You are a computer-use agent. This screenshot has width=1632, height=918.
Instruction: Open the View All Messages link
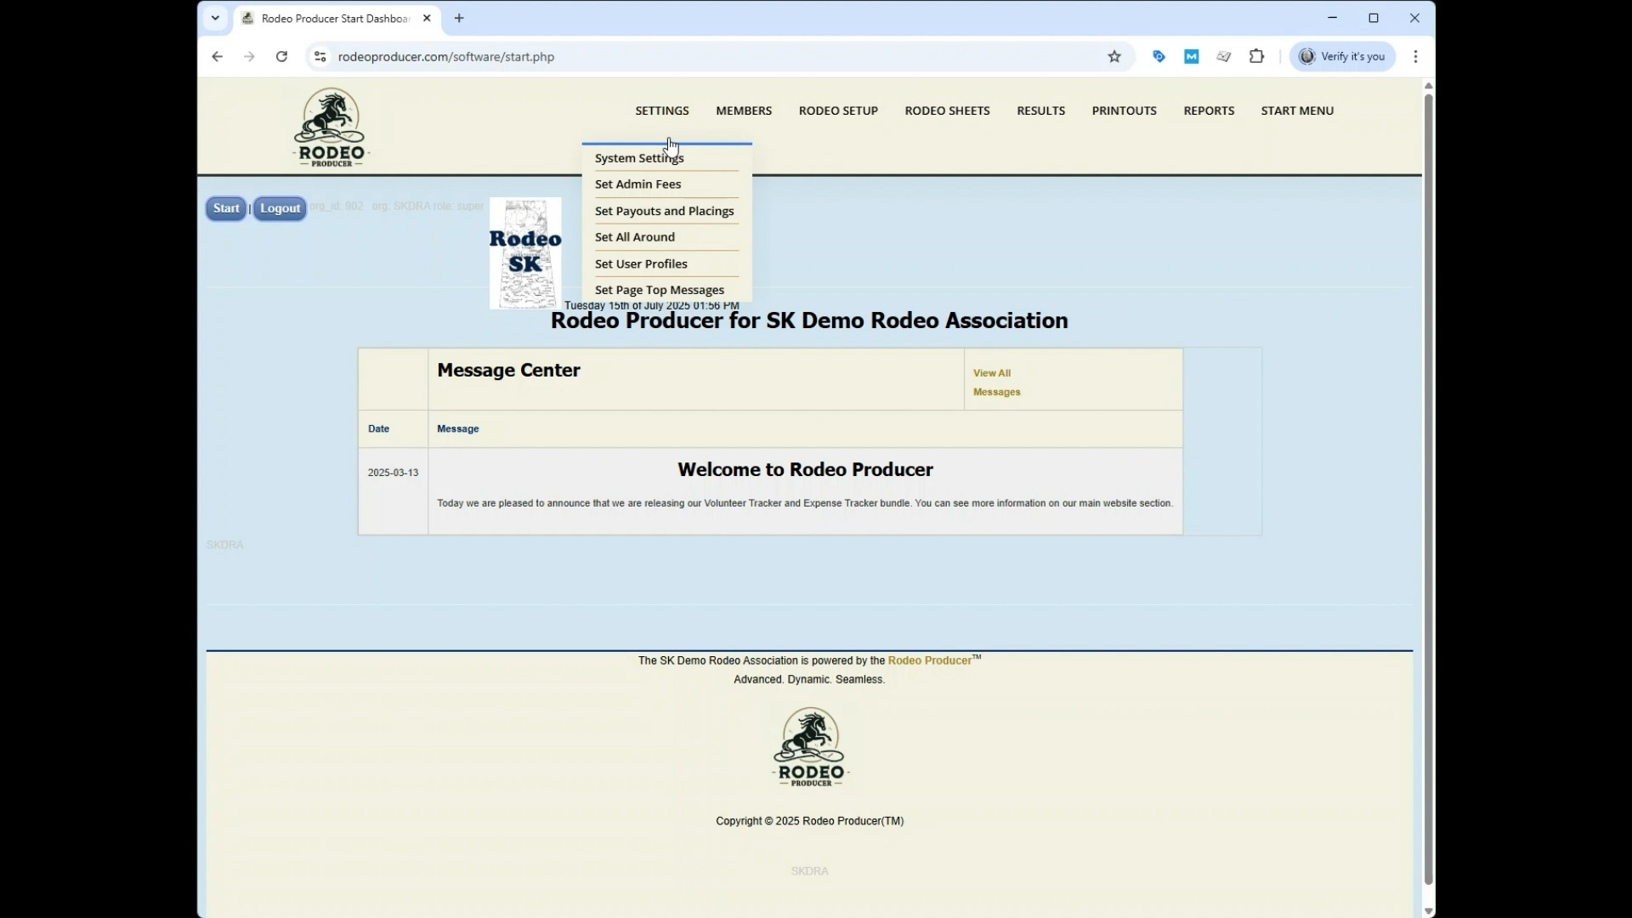click(x=996, y=382)
